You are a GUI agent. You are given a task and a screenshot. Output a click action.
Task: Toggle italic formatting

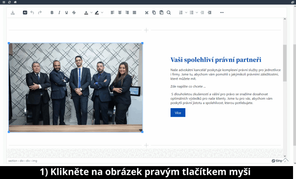(x=59, y=13)
